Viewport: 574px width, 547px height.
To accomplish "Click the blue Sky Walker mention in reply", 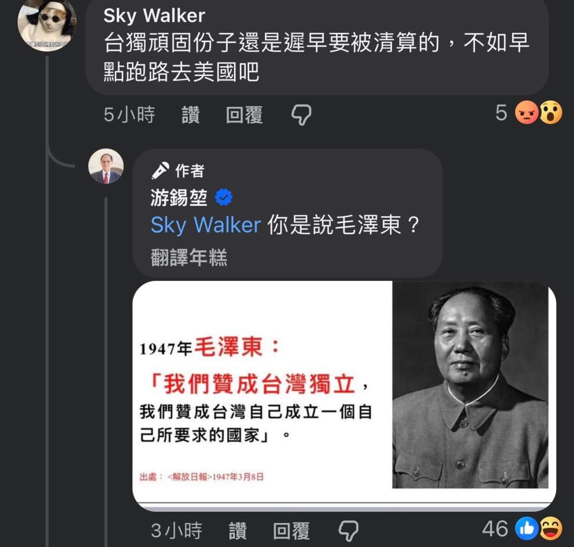I will coord(206,225).
